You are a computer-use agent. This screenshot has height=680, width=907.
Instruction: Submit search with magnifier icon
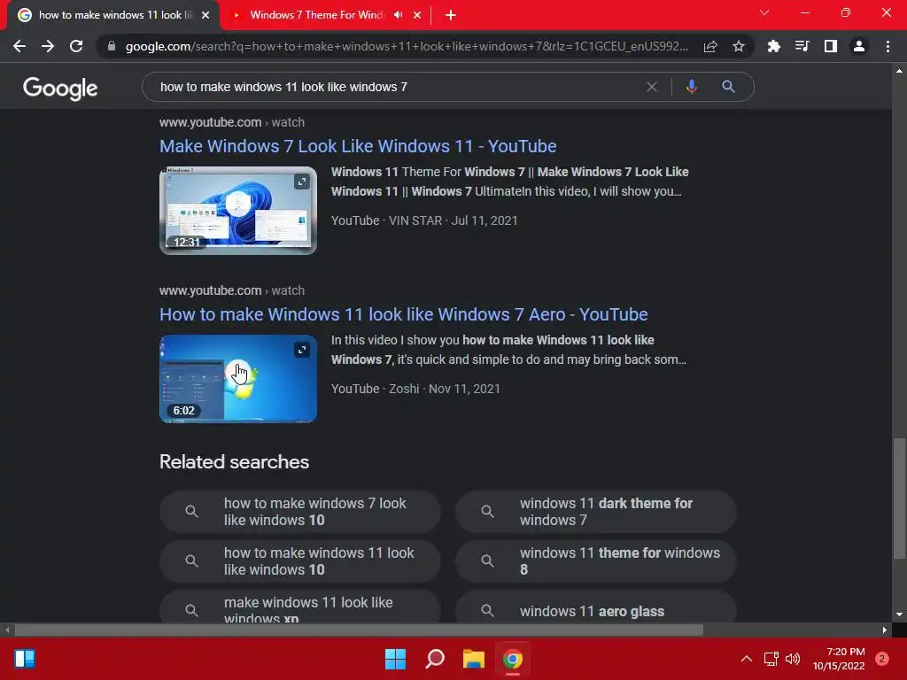pyautogui.click(x=728, y=87)
